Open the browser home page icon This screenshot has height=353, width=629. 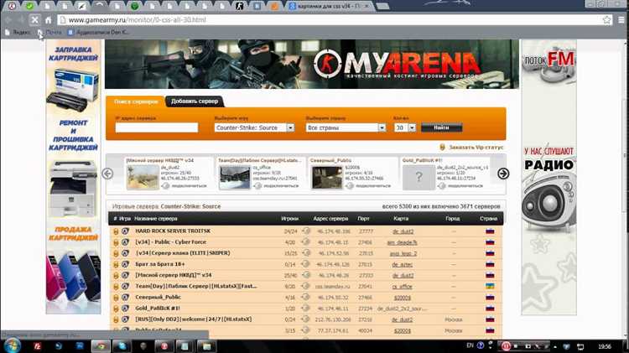tap(49, 19)
